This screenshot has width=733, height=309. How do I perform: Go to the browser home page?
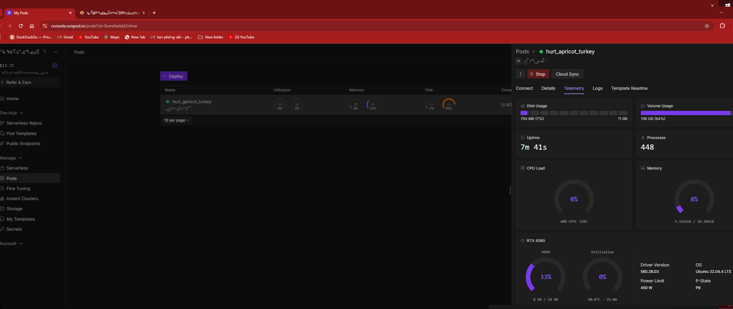[x=32, y=26]
